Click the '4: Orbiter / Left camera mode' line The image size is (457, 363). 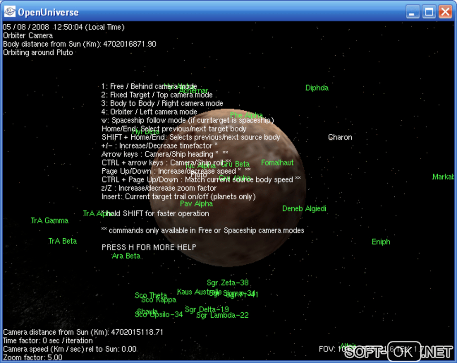(149, 112)
